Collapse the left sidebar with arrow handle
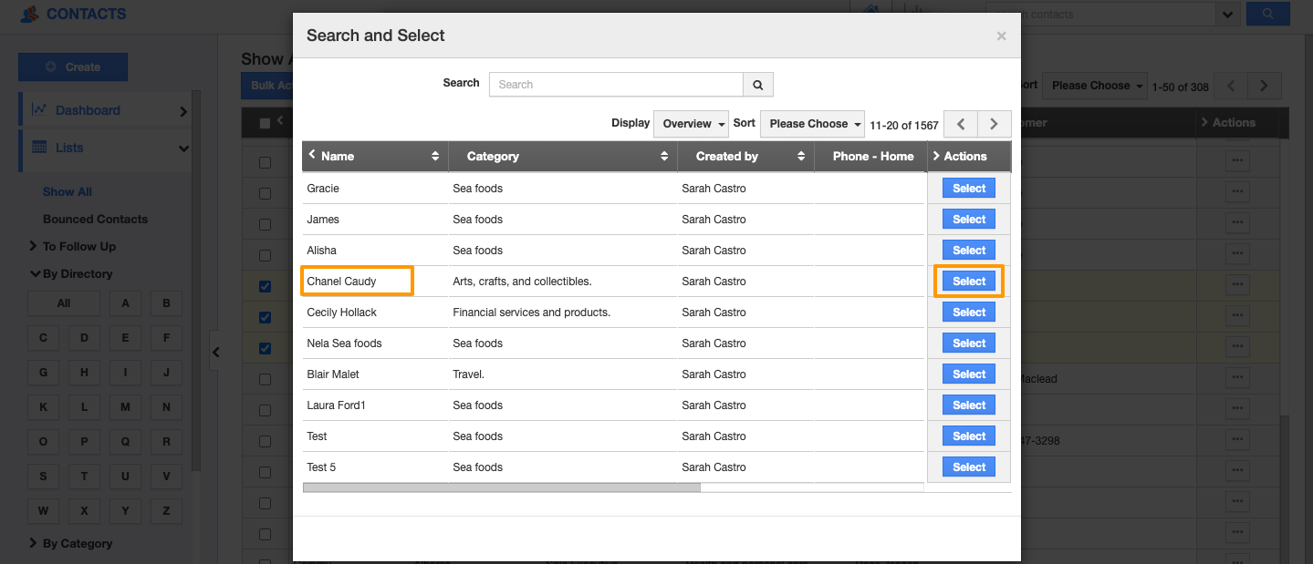Viewport: 1313px width, 564px height. 215,352
